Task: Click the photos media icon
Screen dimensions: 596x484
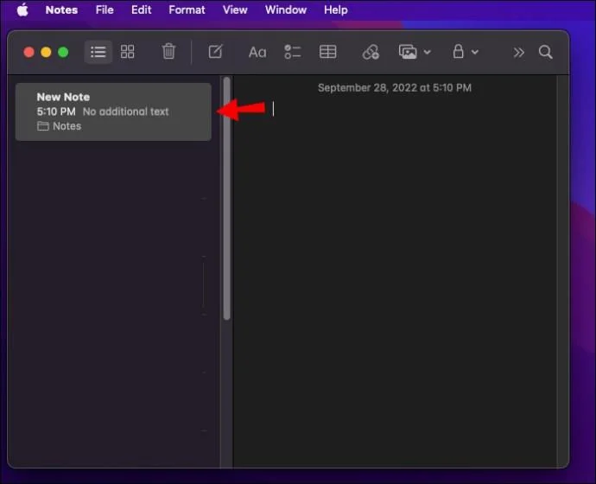Action: point(408,52)
